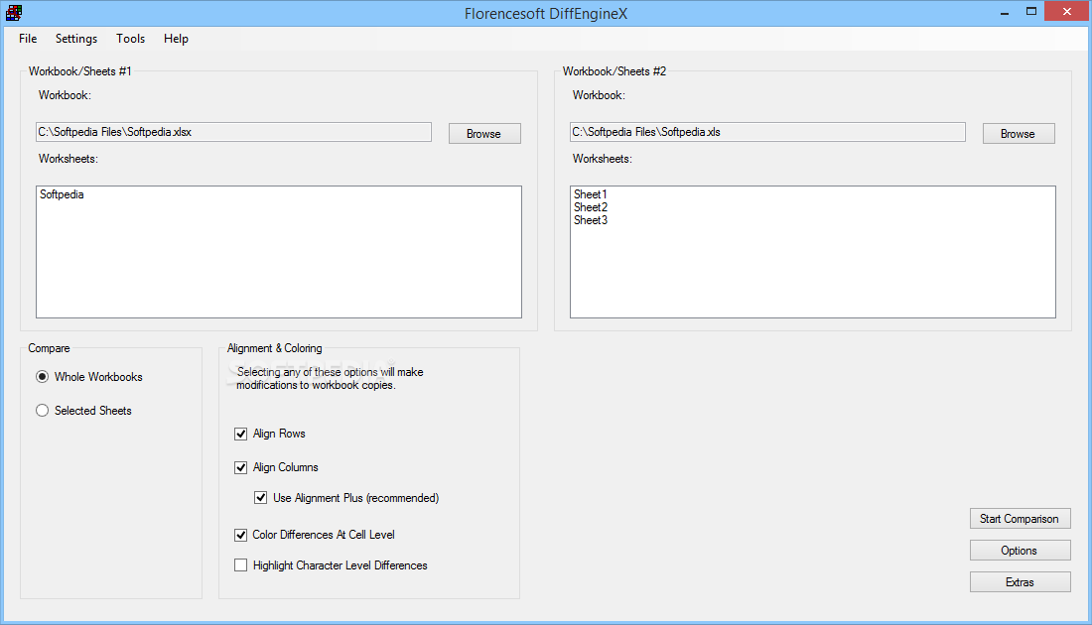Image resolution: width=1092 pixels, height=625 pixels.
Task: Select Sheet1 in worksheets list #2
Action: click(x=591, y=194)
